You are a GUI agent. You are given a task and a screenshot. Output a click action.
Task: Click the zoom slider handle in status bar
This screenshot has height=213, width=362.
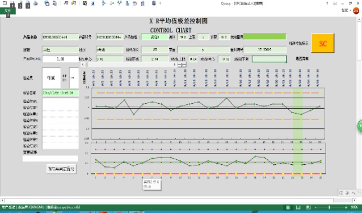329,207
